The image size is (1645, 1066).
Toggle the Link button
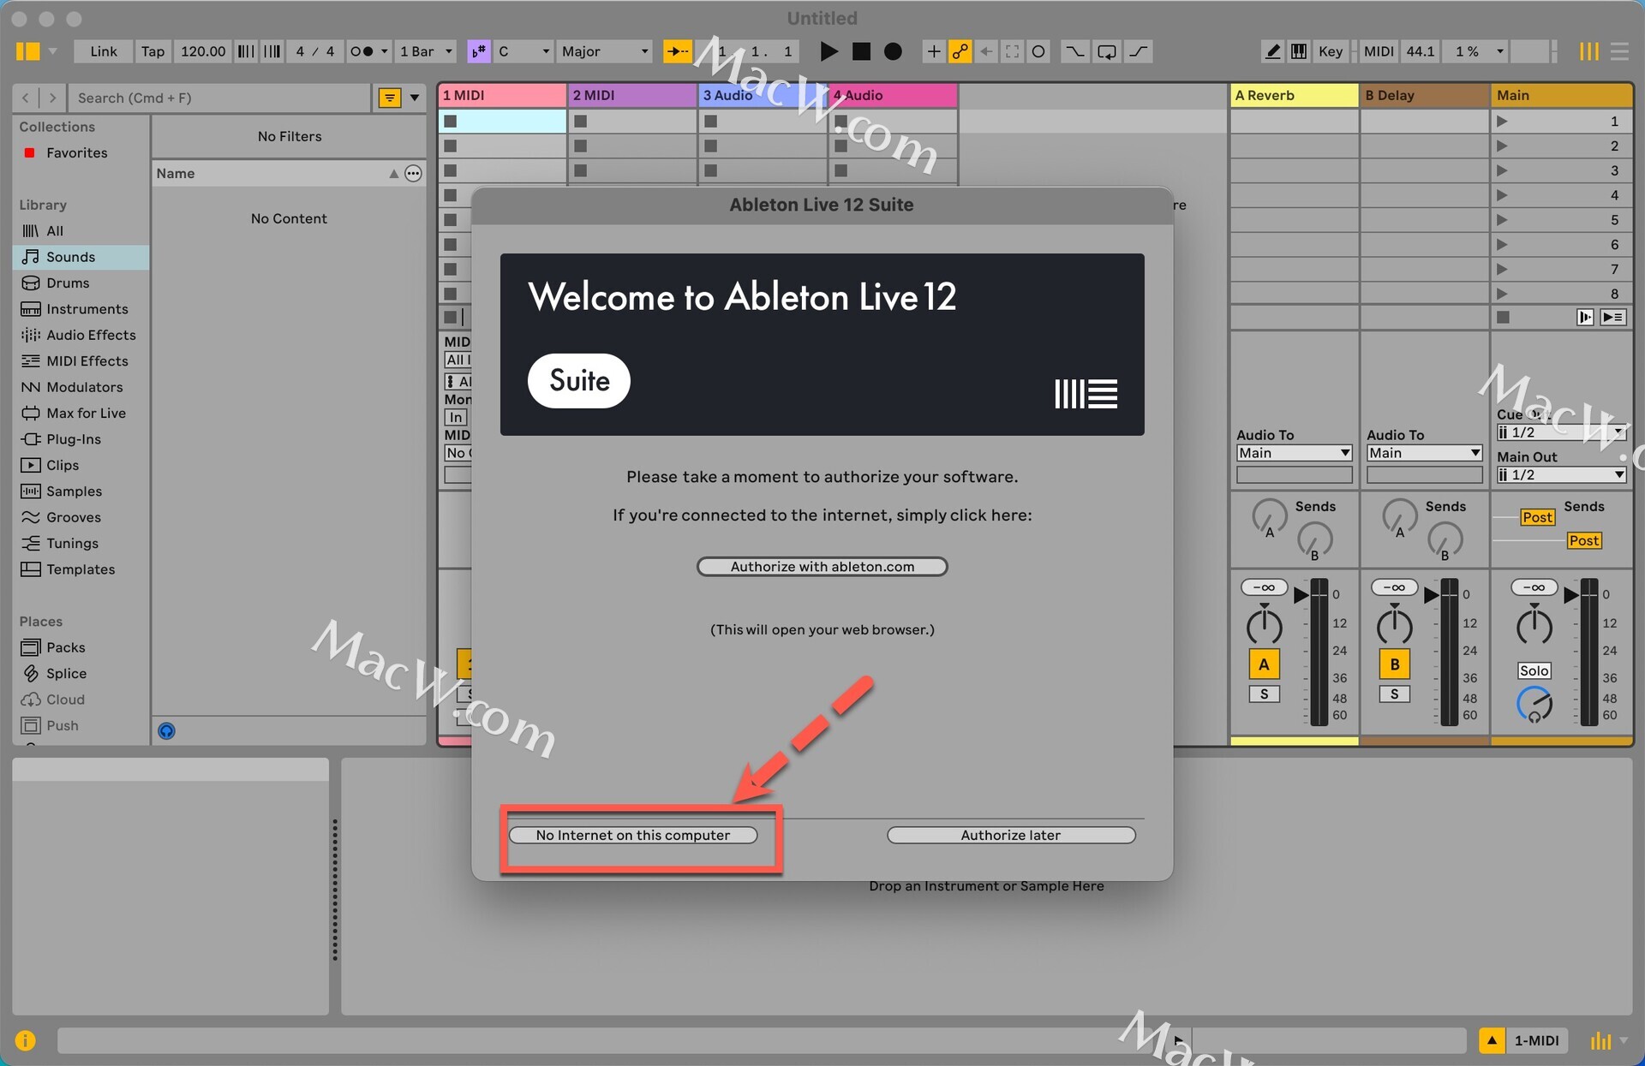pos(103,51)
